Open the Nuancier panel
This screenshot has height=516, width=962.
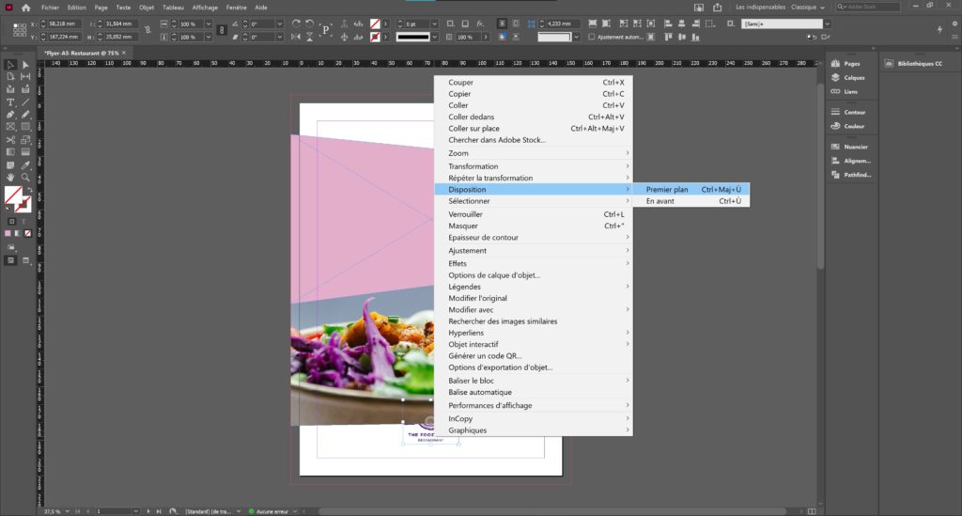click(849, 148)
